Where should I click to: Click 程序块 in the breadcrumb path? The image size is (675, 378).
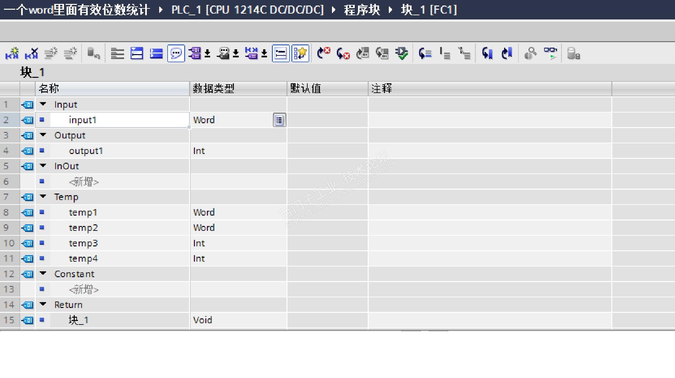362,10
